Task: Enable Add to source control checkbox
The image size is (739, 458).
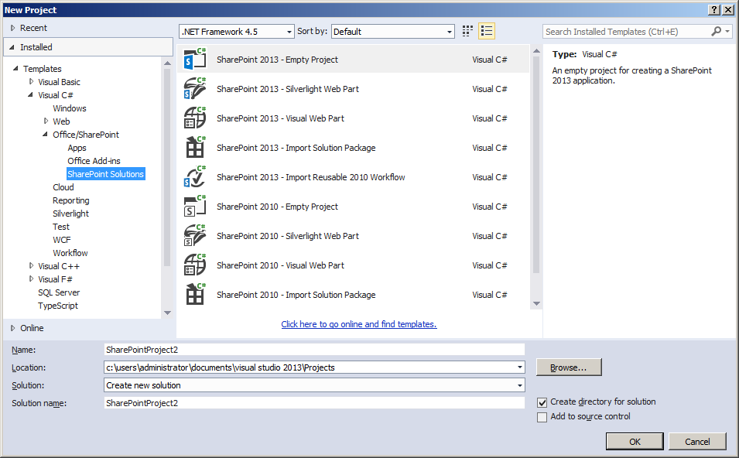Action: (542, 417)
